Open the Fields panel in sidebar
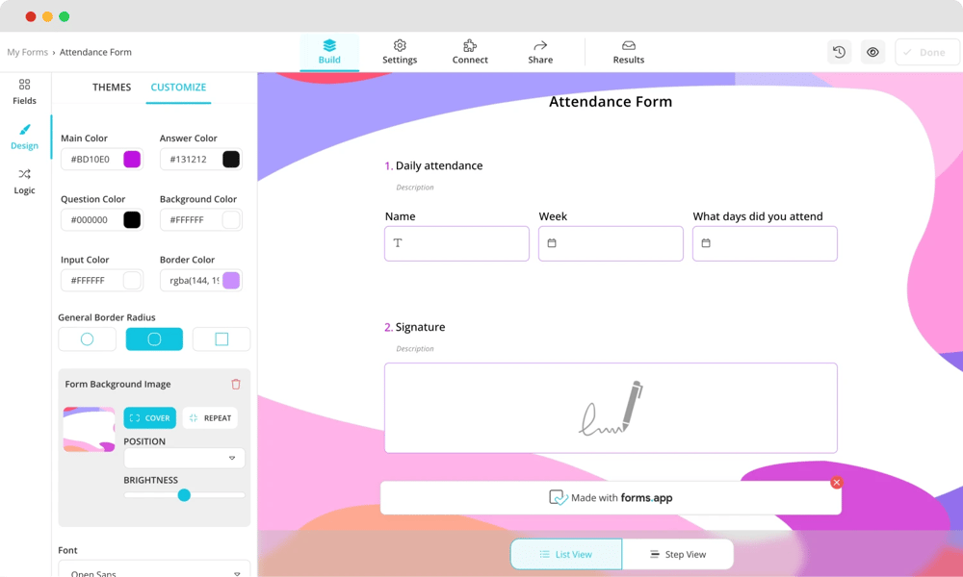Viewport: 963px width, 577px height. coord(24,91)
